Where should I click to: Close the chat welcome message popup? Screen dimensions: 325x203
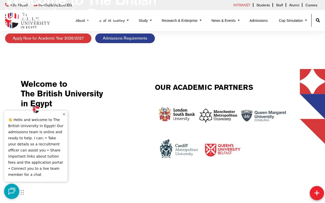click(x=64, y=114)
